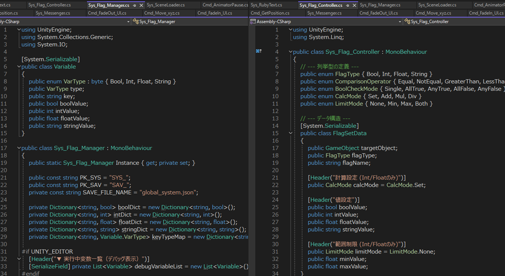The height and width of the screenshot is (276, 505).
Task: Open the Cmd_GetPosition.cs tab
Action: pos(270,13)
